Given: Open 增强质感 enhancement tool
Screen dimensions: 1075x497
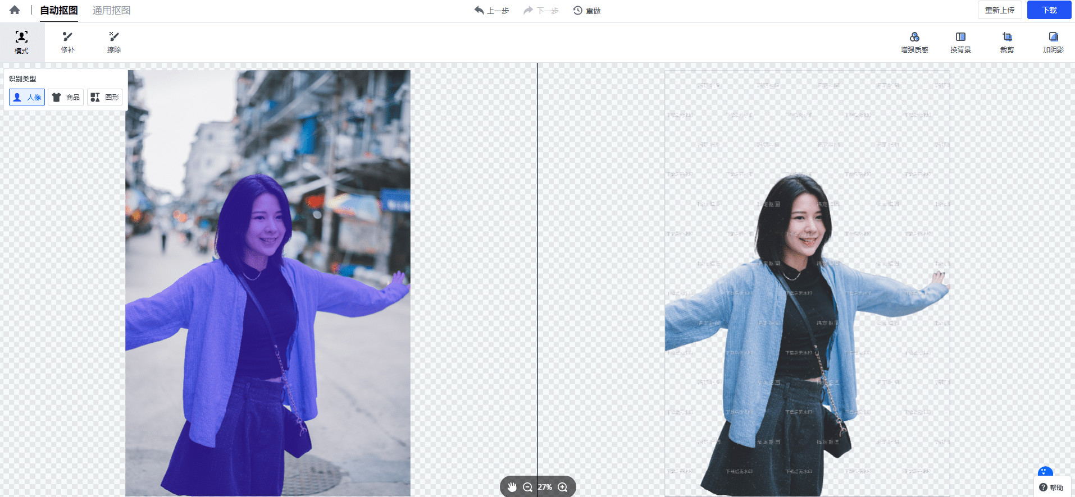Looking at the screenshot, I should point(914,42).
